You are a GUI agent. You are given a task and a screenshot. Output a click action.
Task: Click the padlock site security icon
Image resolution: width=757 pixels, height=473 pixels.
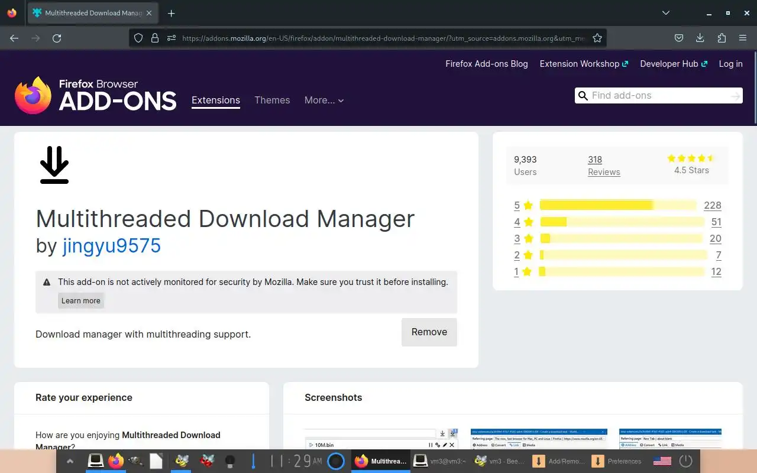point(155,38)
